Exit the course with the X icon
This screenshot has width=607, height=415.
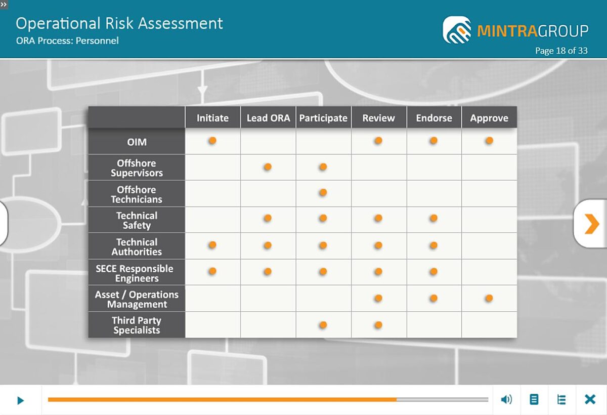click(590, 400)
